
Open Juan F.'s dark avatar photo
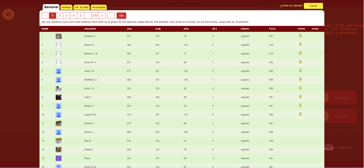[x=59, y=97]
